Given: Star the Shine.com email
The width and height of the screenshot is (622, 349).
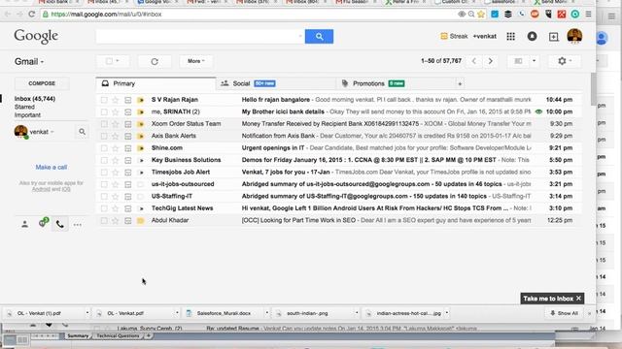Looking at the screenshot, I should [115, 148].
